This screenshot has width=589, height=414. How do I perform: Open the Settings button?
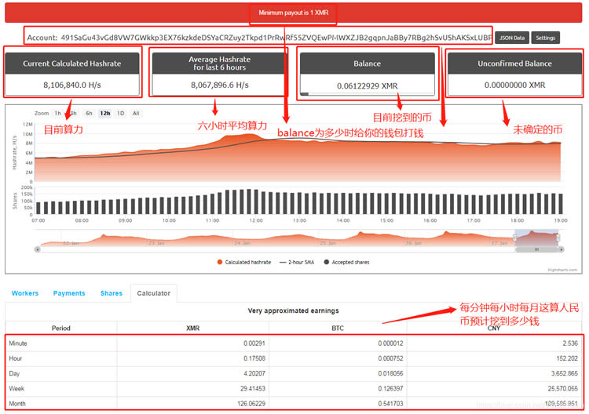[x=546, y=38]
